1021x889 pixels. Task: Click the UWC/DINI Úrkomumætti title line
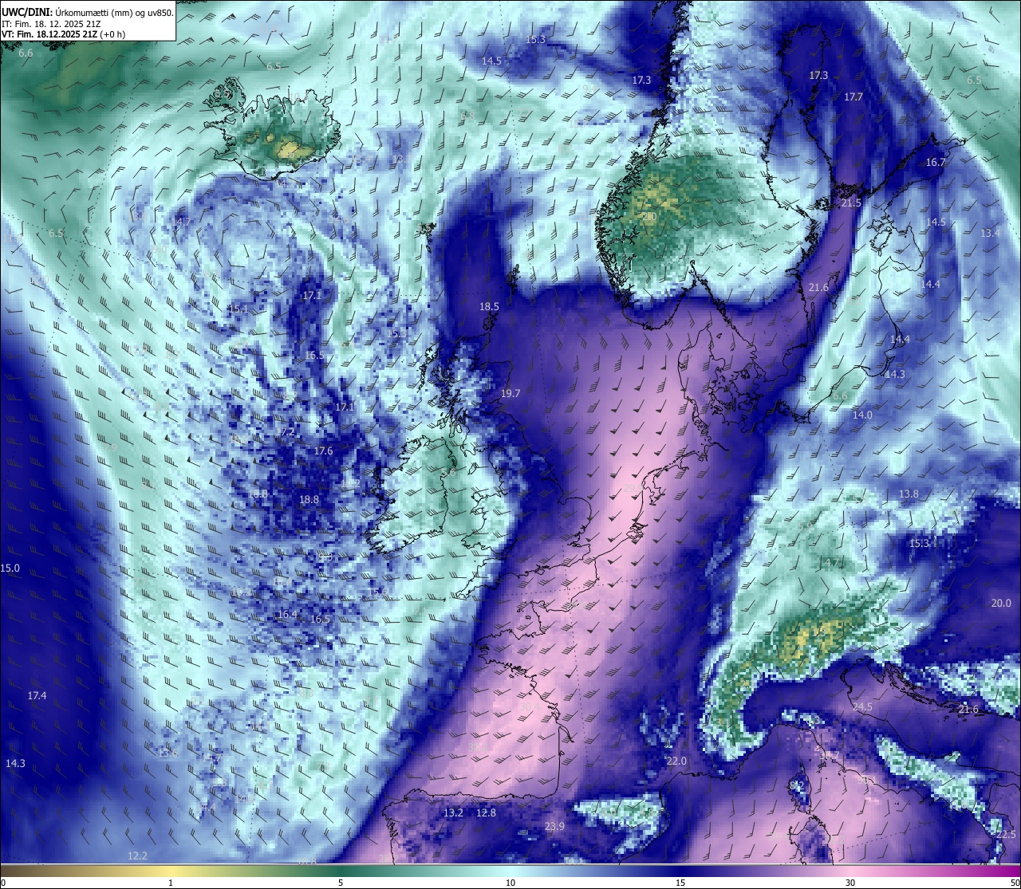[x=88, y=12]
